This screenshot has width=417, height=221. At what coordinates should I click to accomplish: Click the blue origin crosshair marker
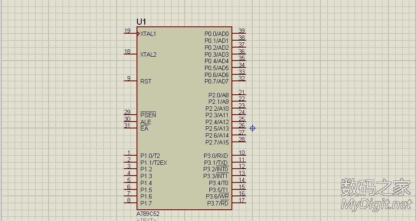(252, 128)
